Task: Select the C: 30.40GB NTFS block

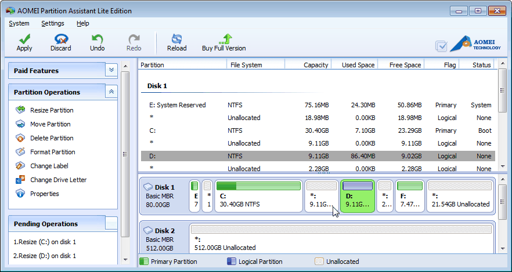Action: pyautogui.click(x=258, y=197)
